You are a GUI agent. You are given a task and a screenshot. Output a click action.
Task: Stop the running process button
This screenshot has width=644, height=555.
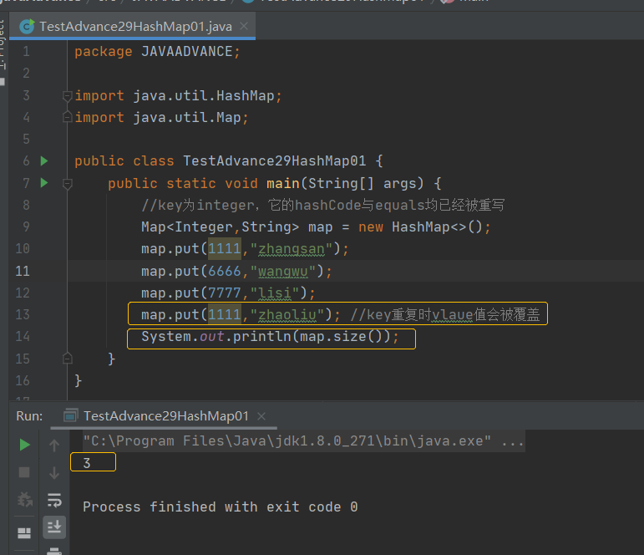25,472
